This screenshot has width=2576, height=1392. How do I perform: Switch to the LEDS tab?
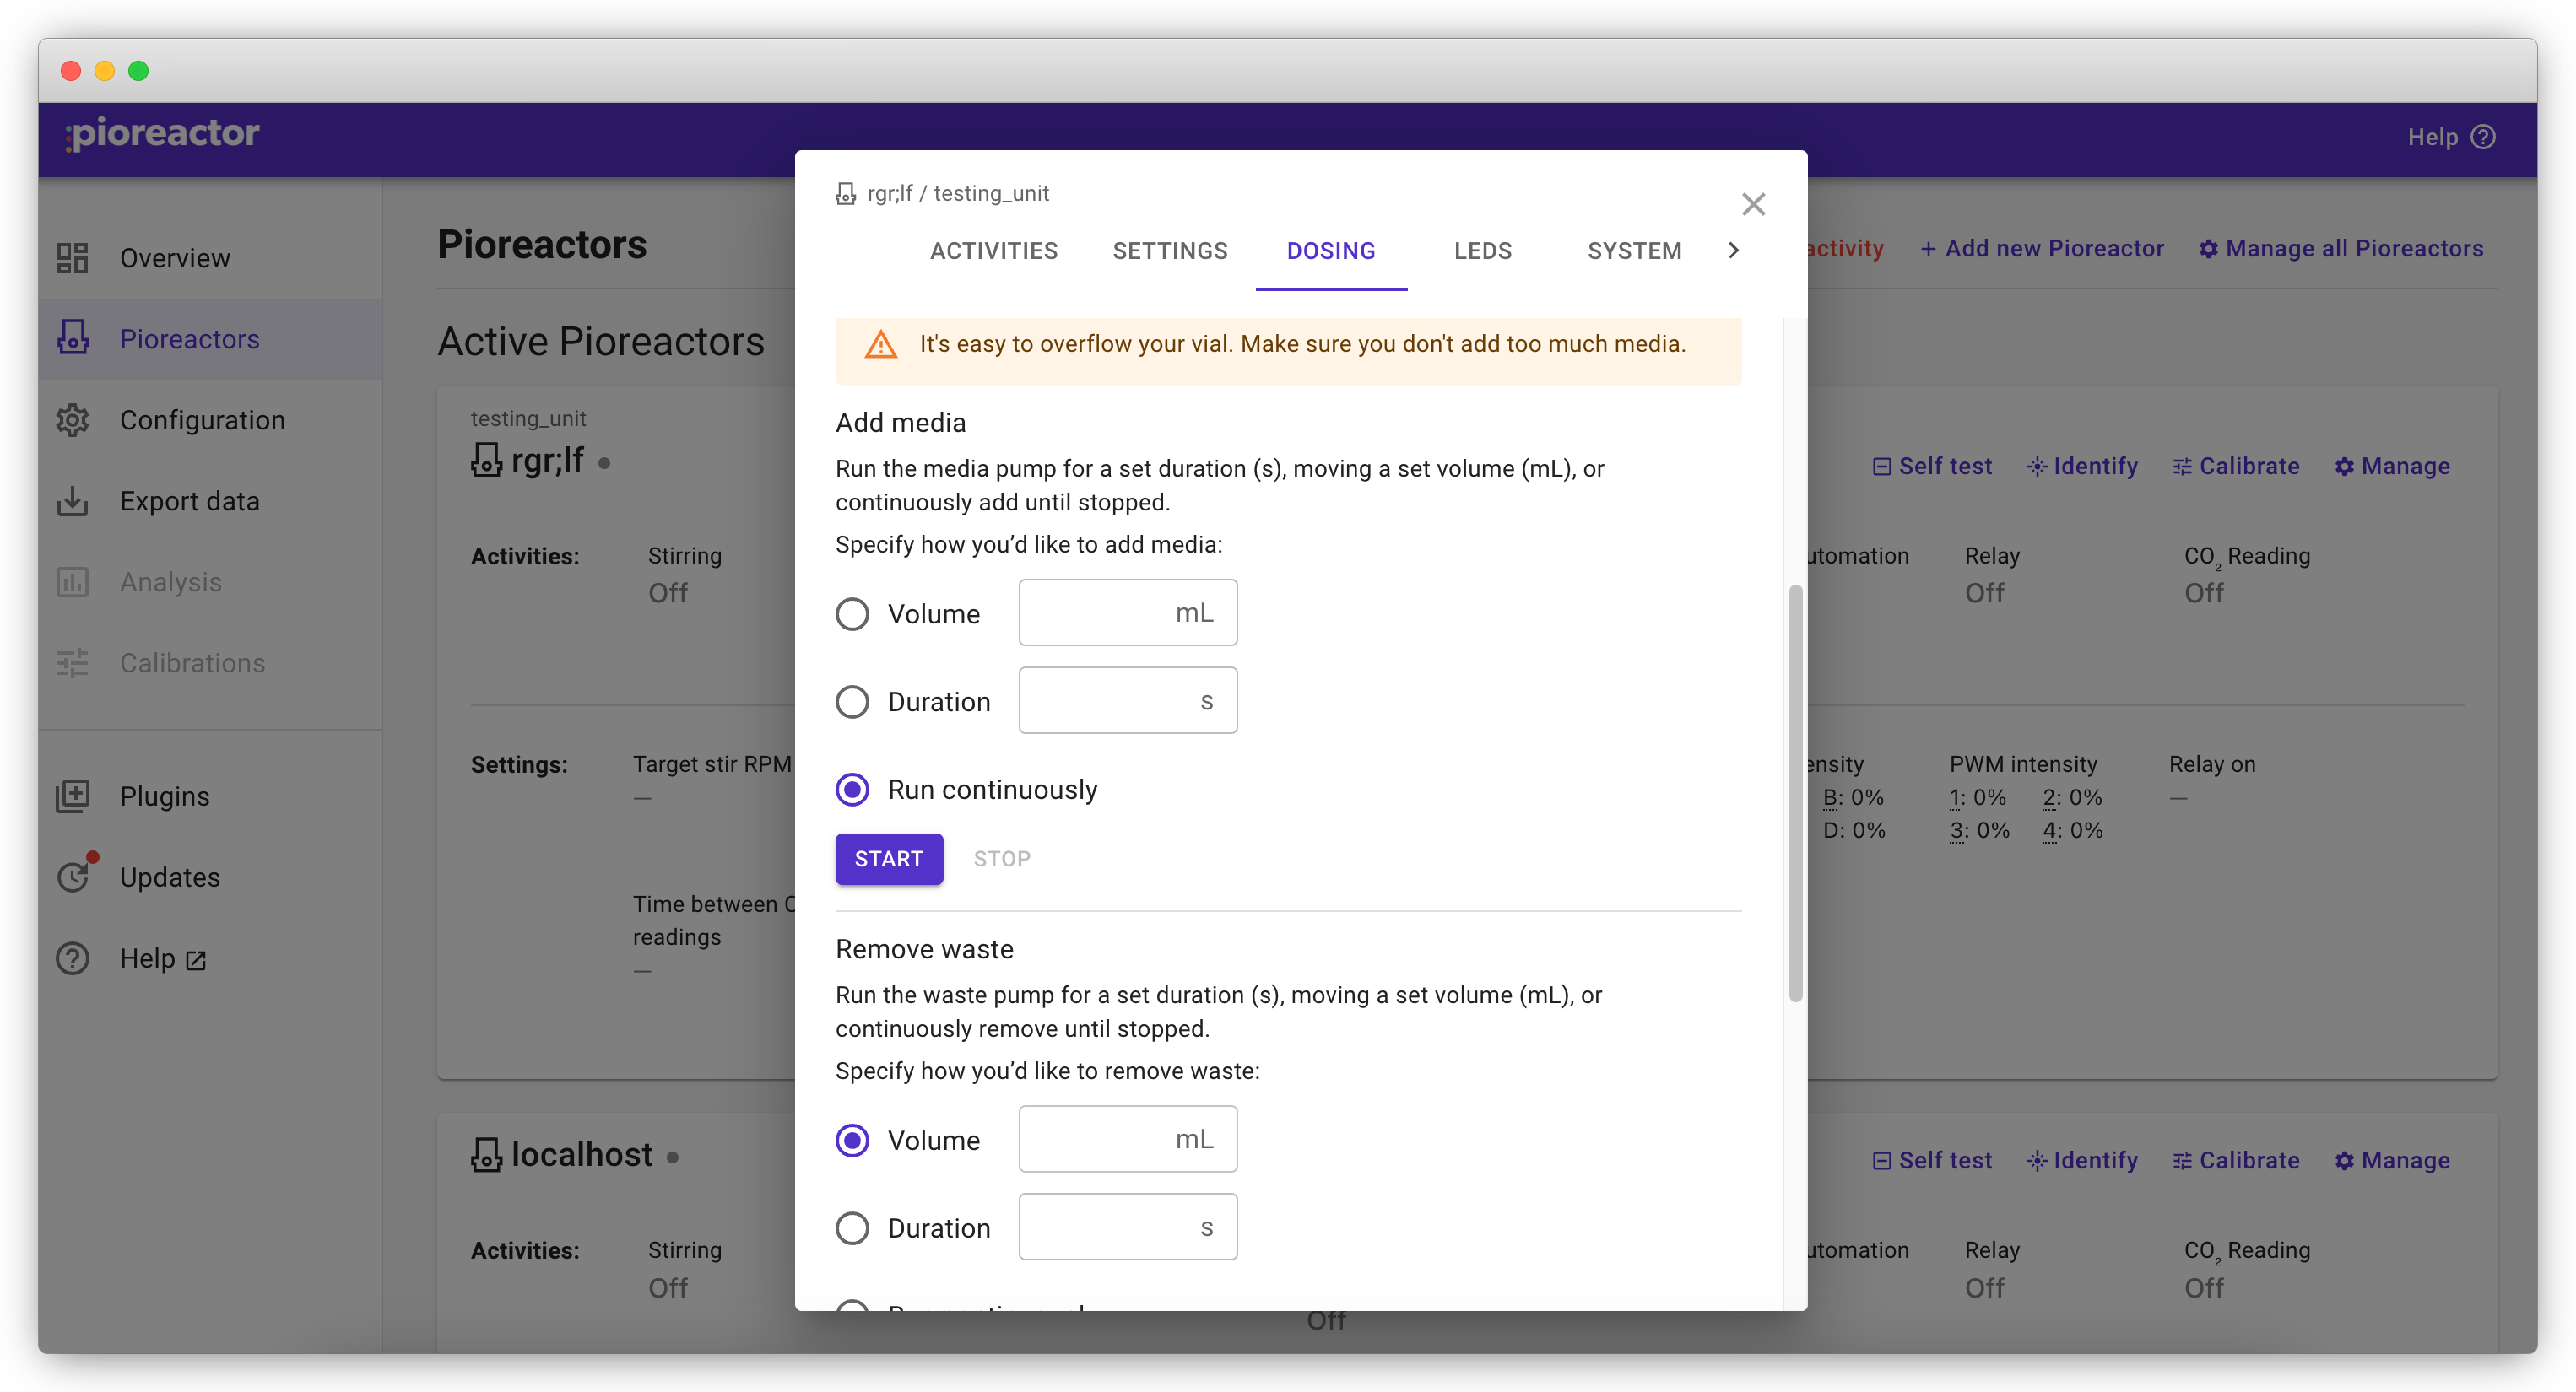coord(1482,251)
